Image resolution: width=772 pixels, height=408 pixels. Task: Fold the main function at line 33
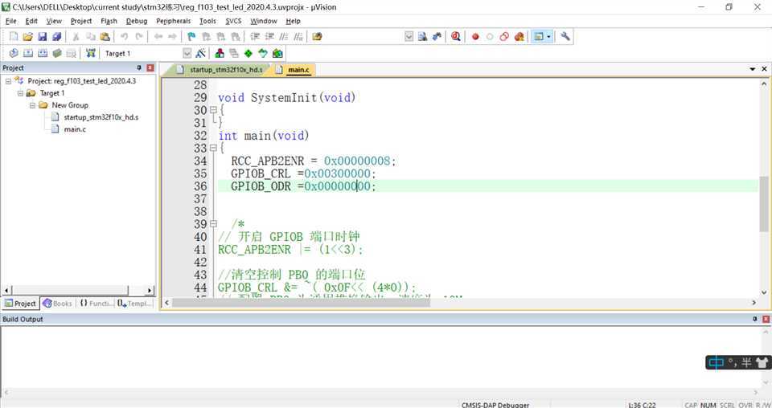(213, 148)
